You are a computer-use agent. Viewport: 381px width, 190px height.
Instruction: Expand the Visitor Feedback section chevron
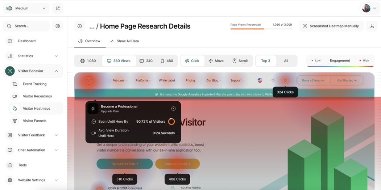pyautogui.click(x=57, y=135)
